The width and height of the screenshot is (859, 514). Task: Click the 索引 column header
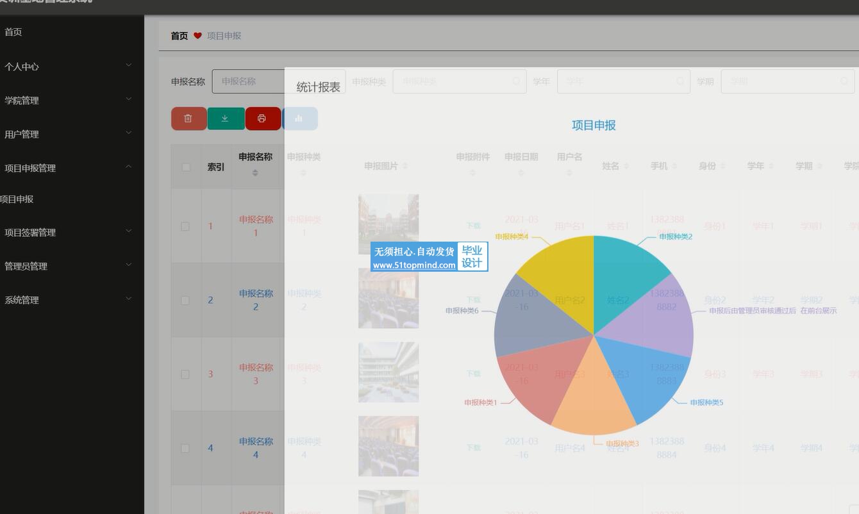point(216,167)
